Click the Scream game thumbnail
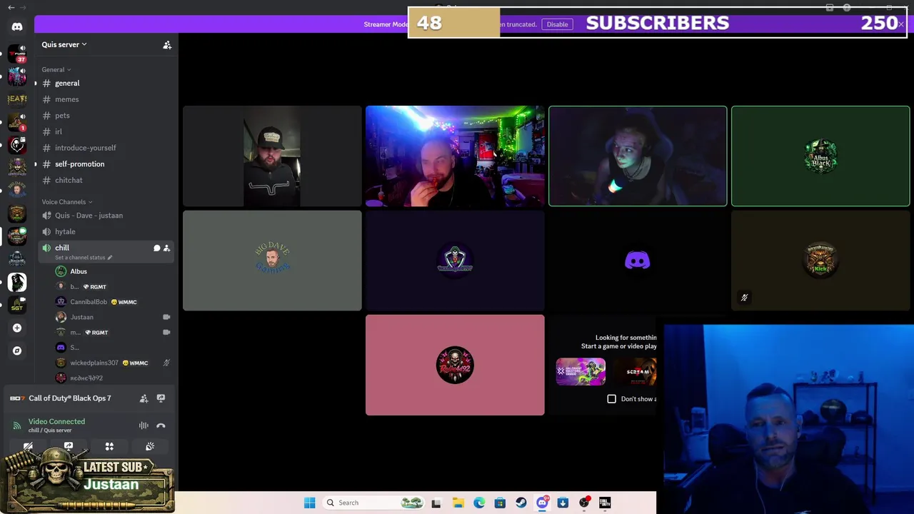 [635, 372]
